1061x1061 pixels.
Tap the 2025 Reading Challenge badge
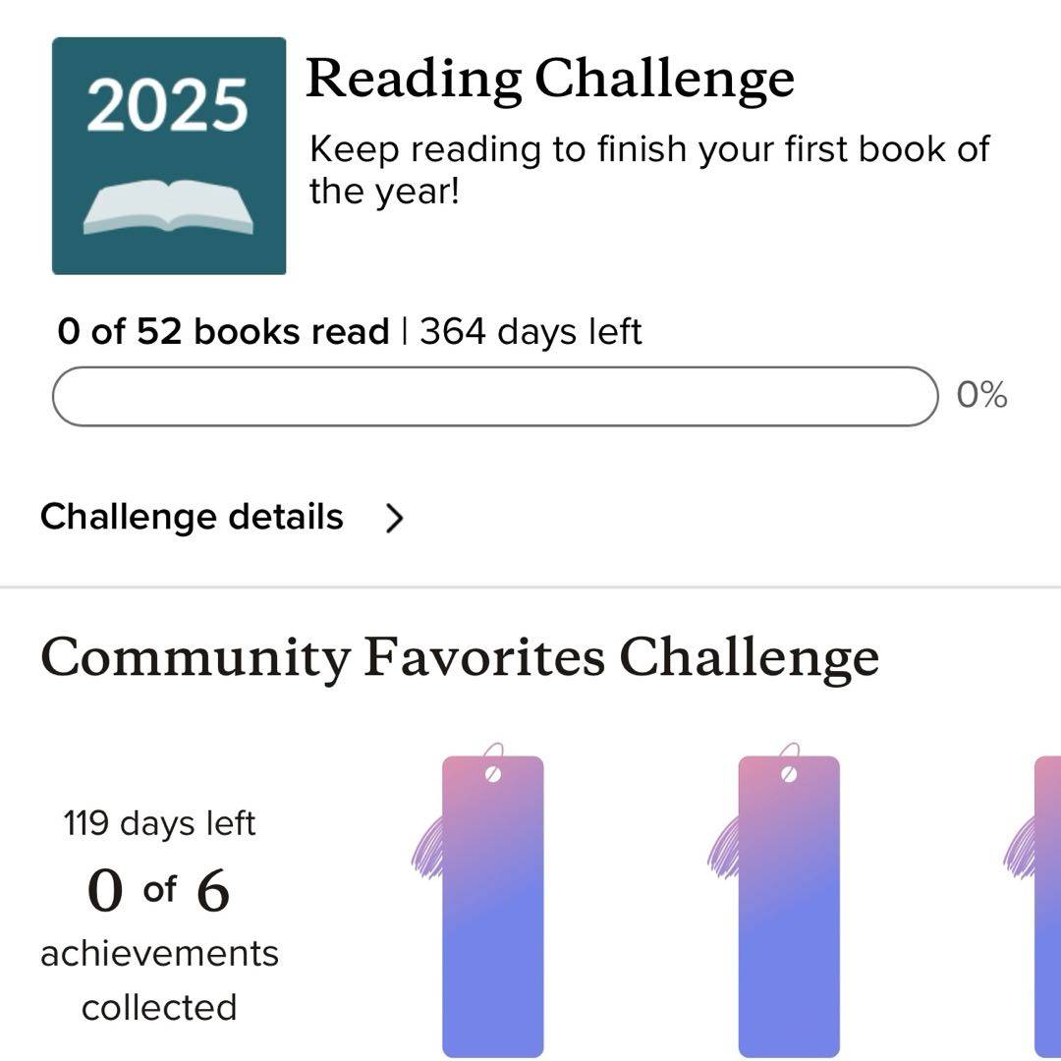point(168,155)
